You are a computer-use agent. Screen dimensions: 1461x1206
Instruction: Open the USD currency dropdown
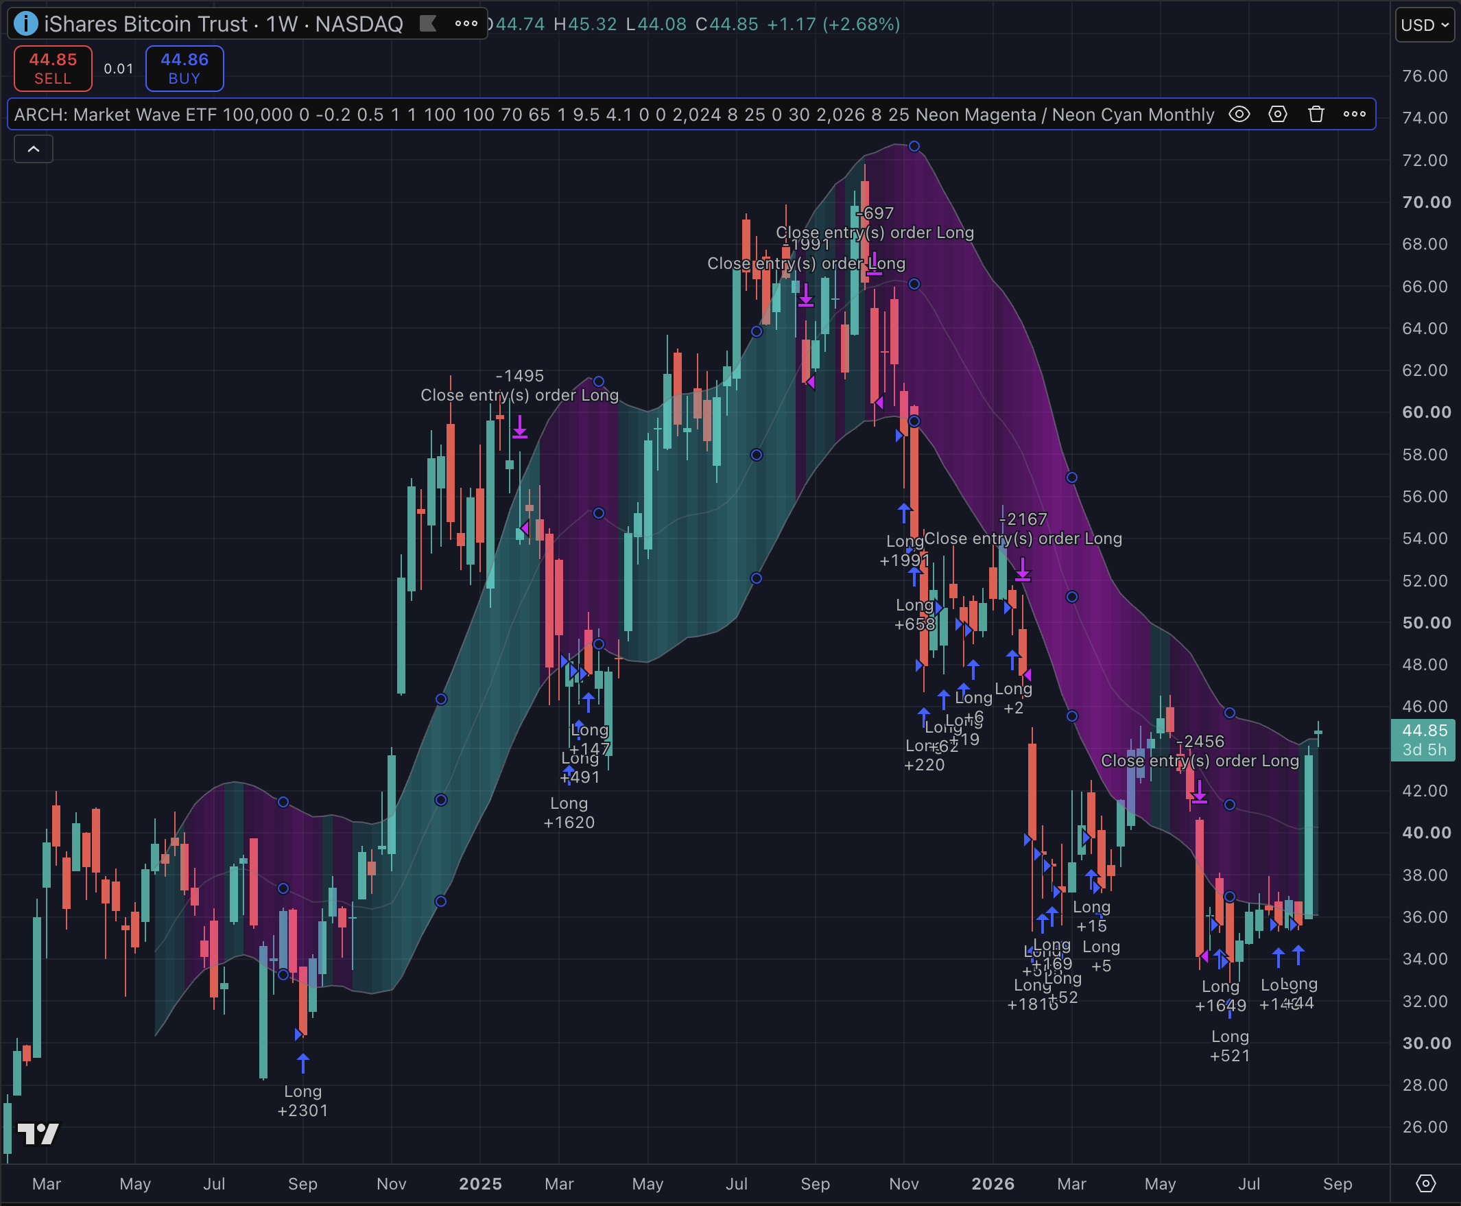coord(1424,25)
